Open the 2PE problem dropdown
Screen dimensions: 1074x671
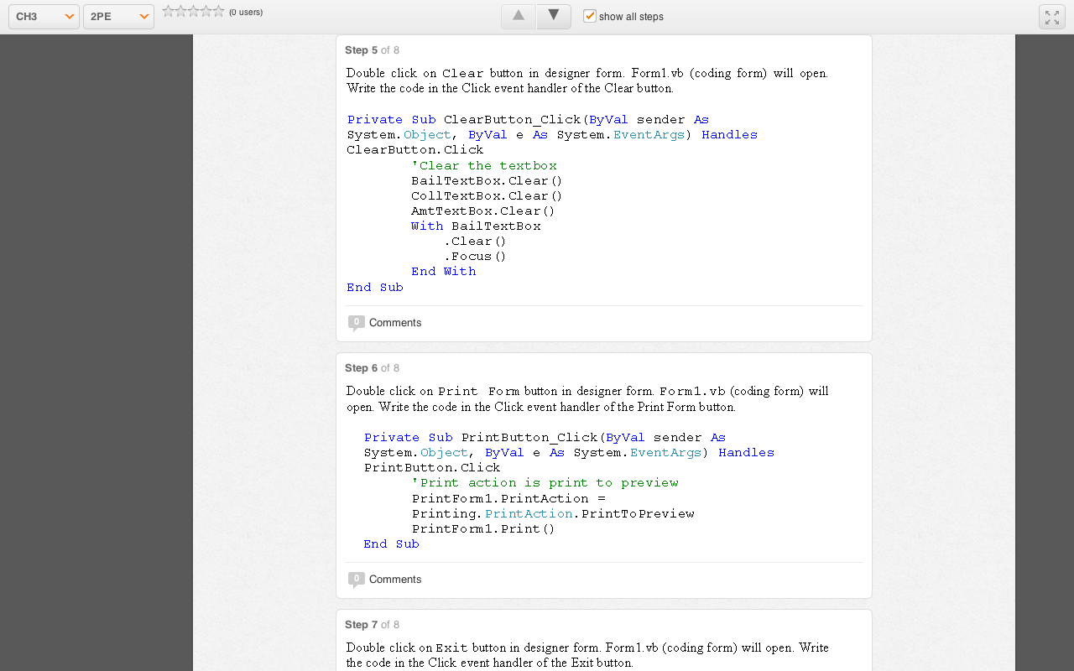tap(118, 17)
